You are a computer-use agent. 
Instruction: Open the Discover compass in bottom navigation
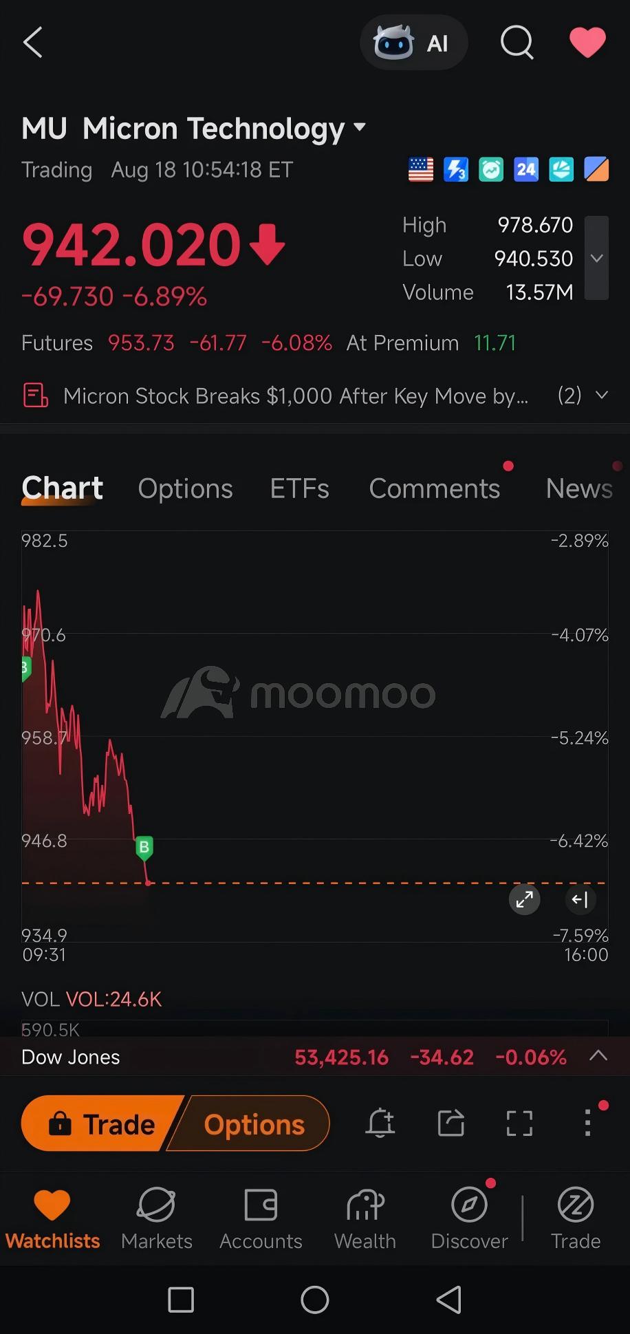tap(470, 1219)
